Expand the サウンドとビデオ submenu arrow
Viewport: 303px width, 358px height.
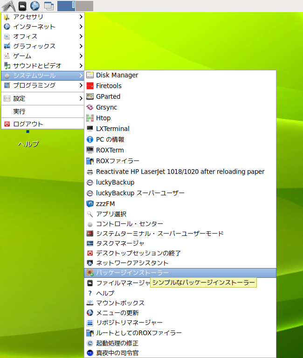81,66
